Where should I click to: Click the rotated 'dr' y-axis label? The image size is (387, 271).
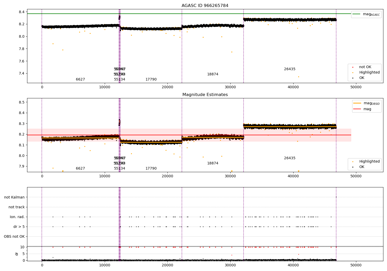[x=17, y=254]
